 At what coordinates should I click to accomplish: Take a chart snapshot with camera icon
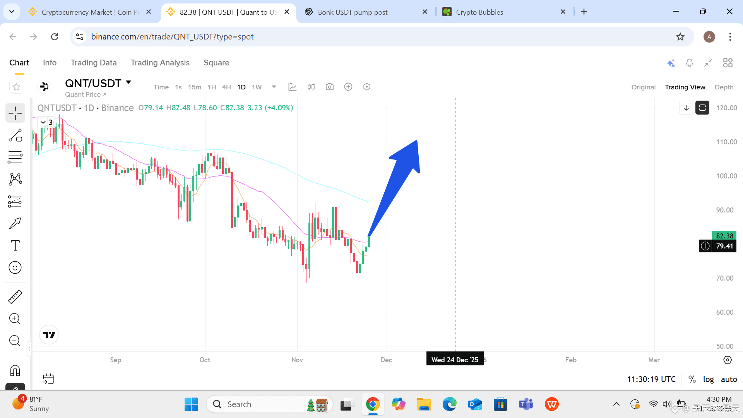click(330, 87)
